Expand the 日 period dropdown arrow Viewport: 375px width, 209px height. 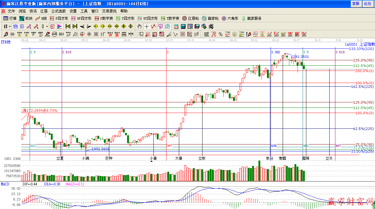[10, 26]
